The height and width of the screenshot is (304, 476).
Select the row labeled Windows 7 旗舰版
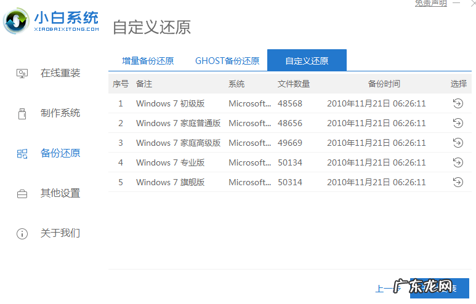(x=290, y=182)
